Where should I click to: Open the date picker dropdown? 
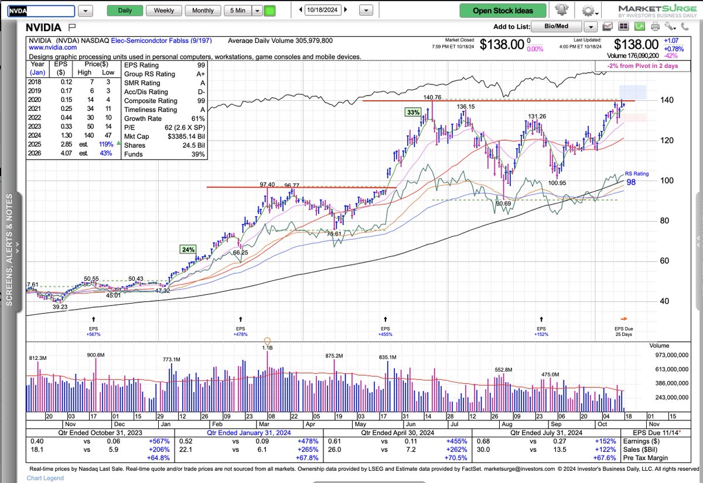click(367, 11)
